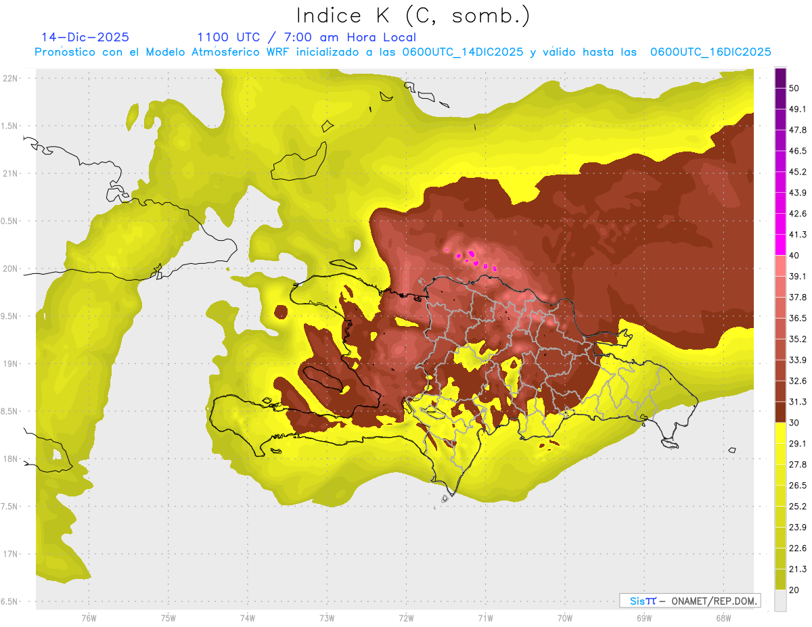Click the 73W longitude label
This screenshot has height=627, width=812.
(x=327, y=618)
